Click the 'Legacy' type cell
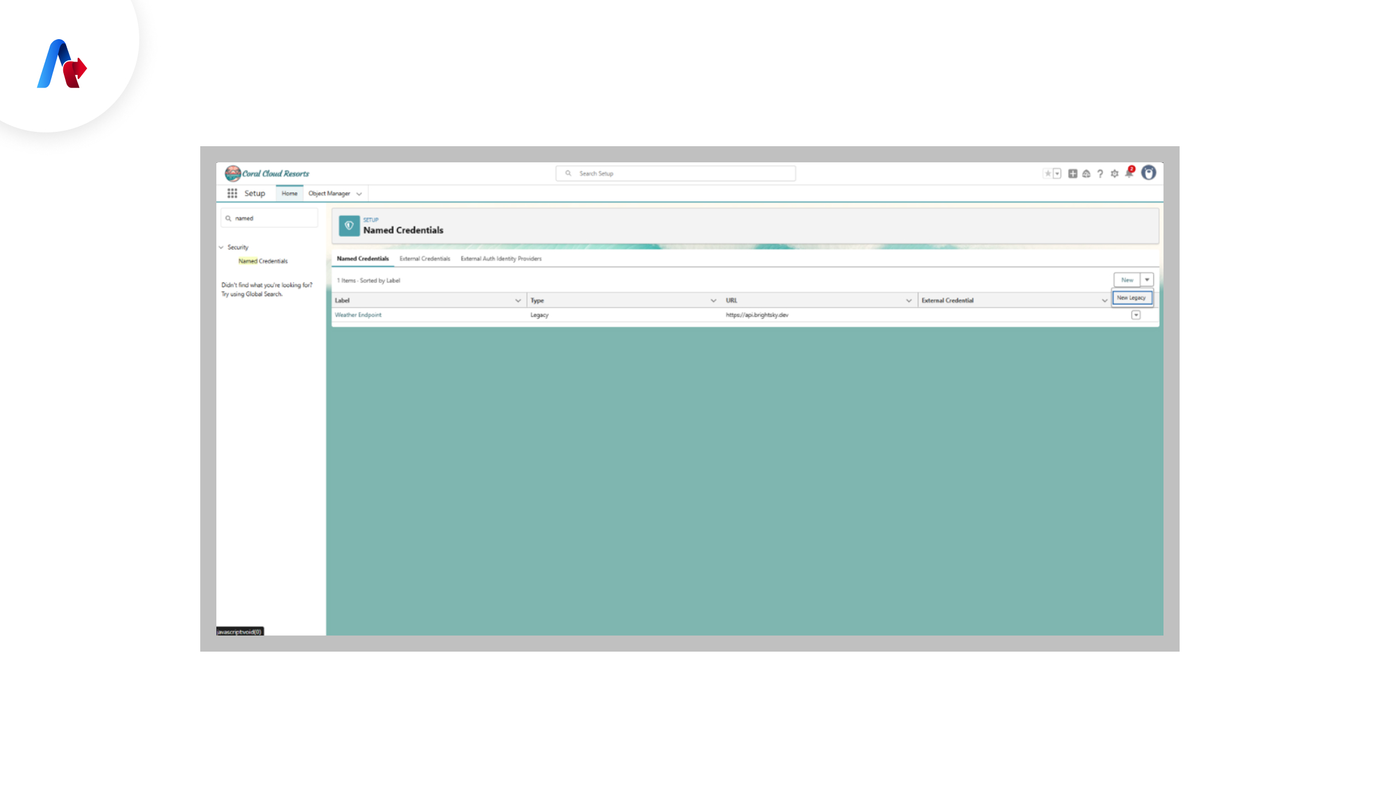Image resolution: width=1381 pixels, height=799 pixels. click(539, 315)
